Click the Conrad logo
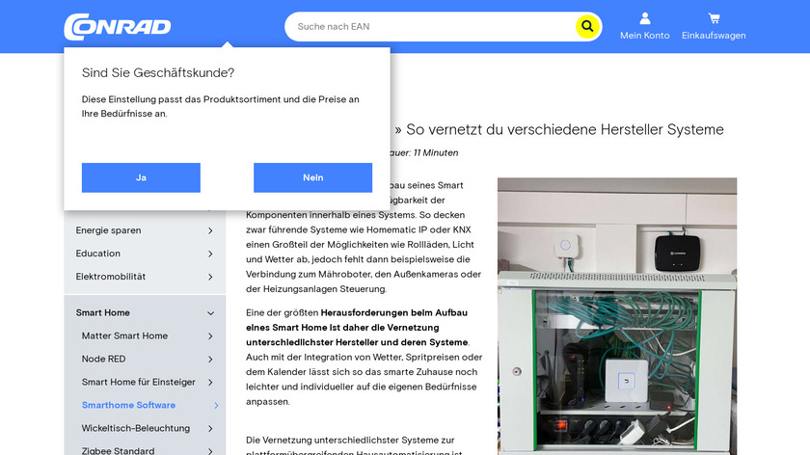The width and height of the screenshot is (810, 455). pos(118,26)
